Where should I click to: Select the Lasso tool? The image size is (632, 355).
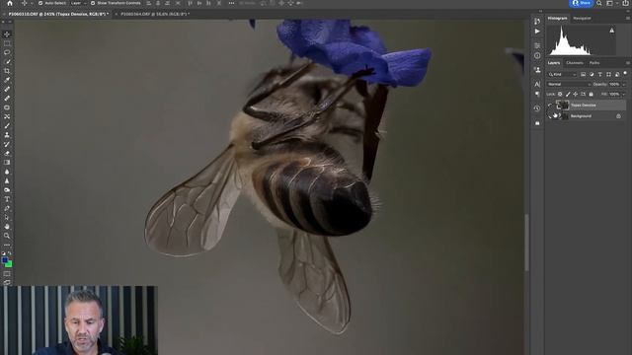pos(7,52)
